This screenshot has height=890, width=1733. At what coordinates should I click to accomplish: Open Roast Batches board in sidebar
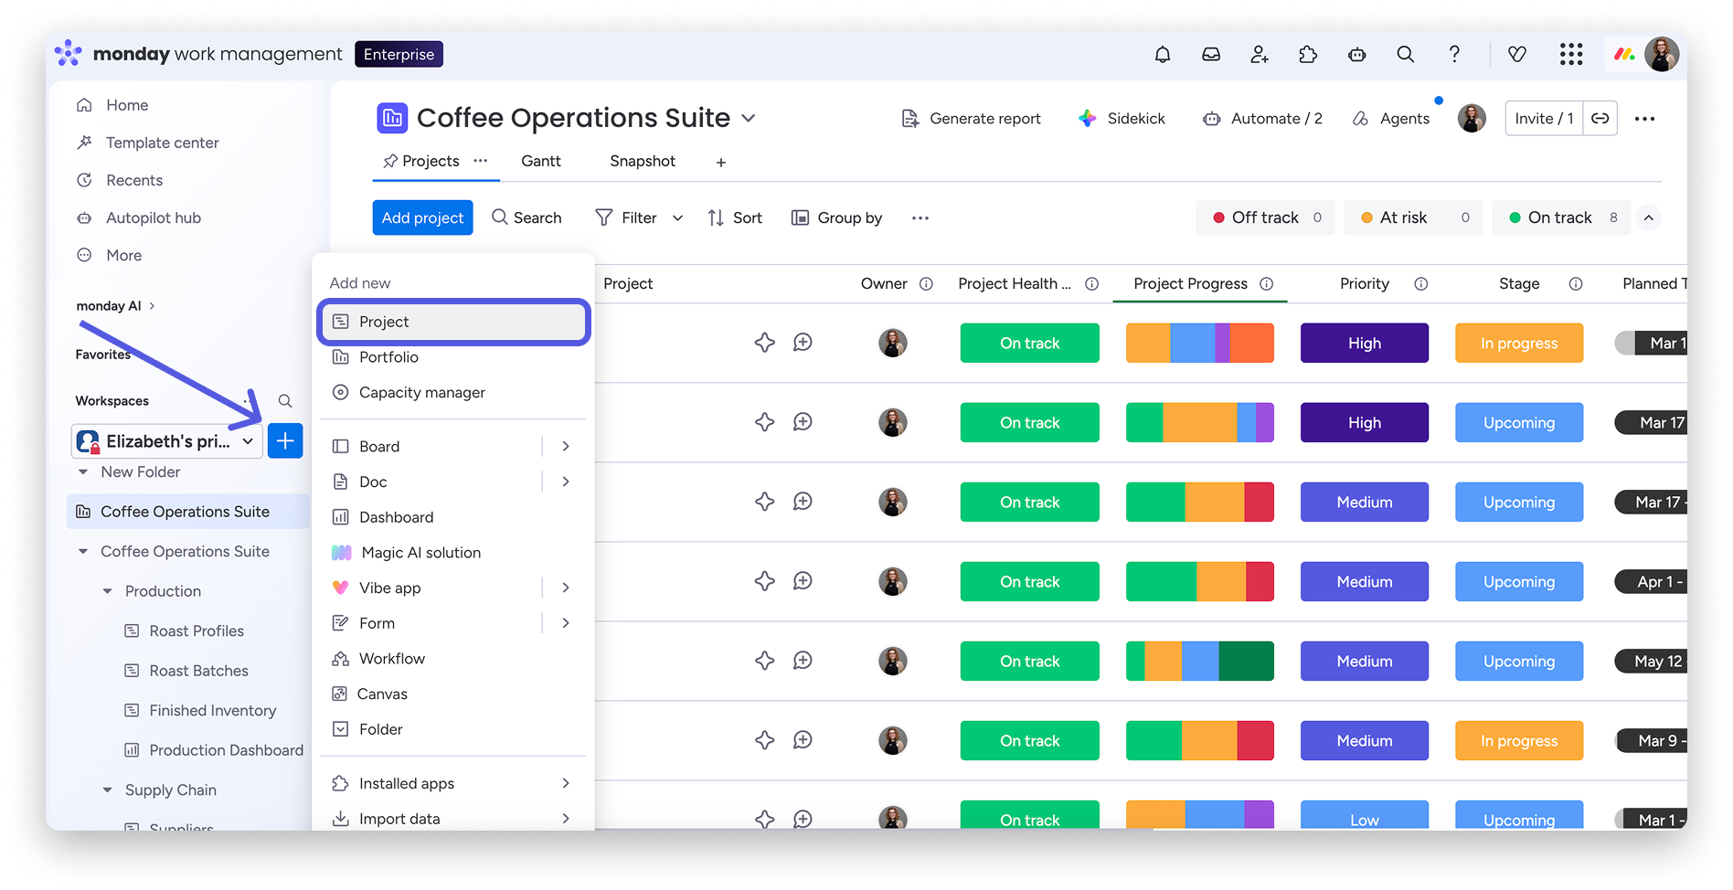click(198, 671)
